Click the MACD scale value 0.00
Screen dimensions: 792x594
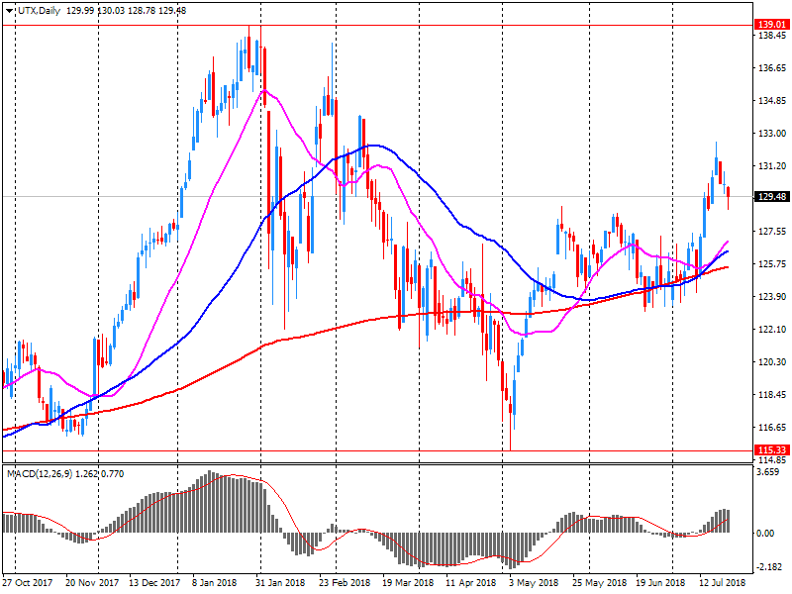click(x=765, y=533)
